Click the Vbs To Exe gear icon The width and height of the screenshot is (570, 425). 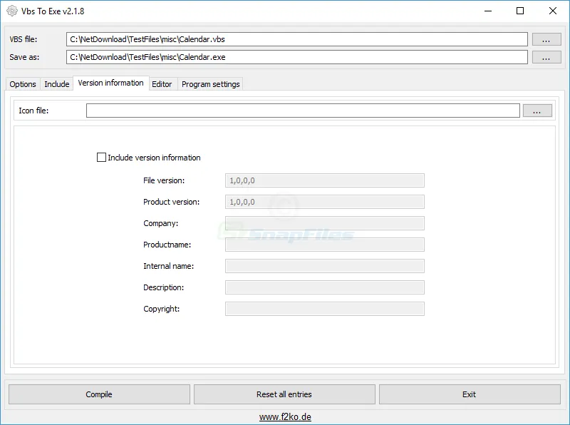tap(11, 11)
